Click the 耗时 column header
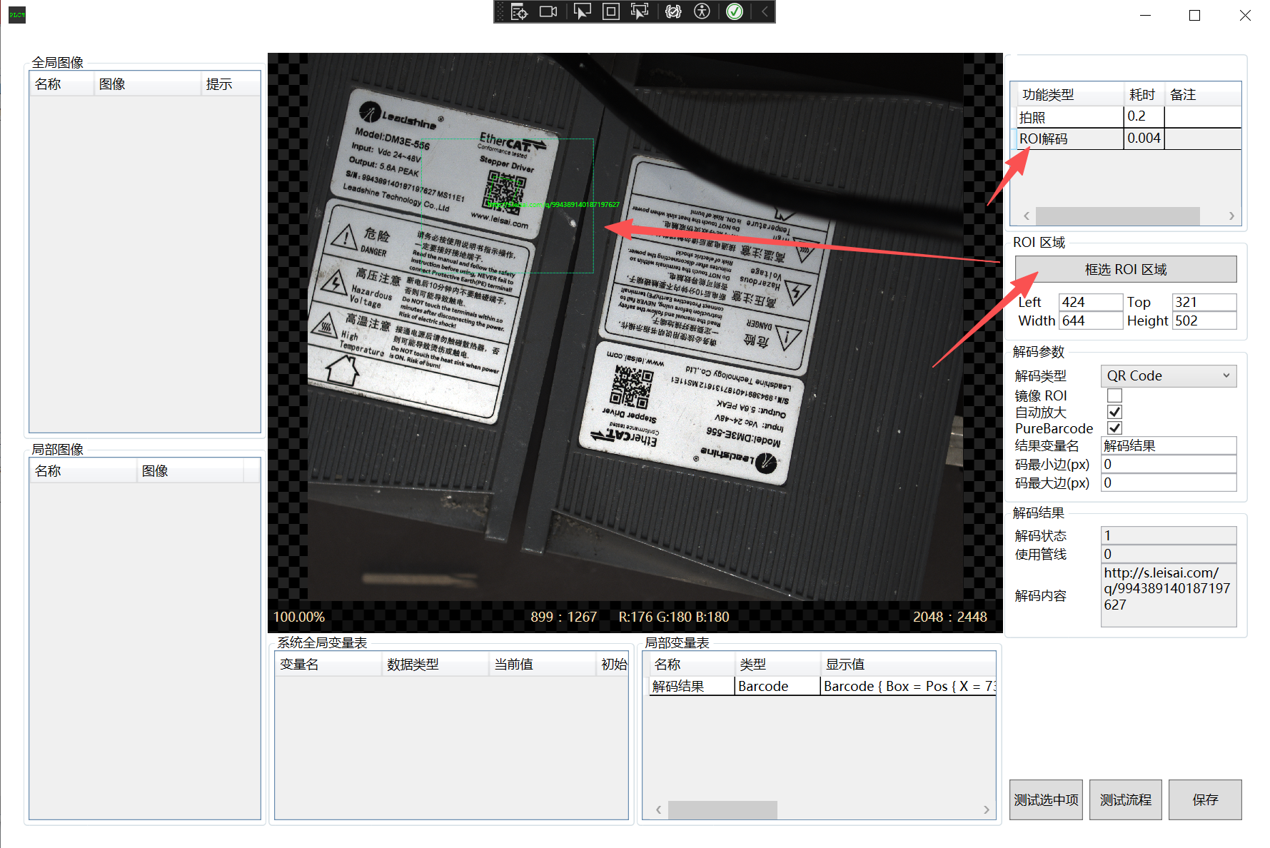Viewport: 1270px width, 848px height. [1144, 94]
